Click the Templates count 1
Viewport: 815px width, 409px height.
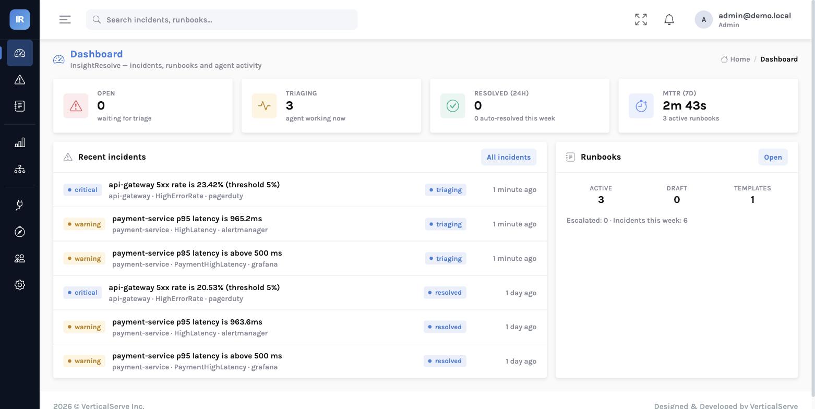pyautogui.click(x=752, y=200)
